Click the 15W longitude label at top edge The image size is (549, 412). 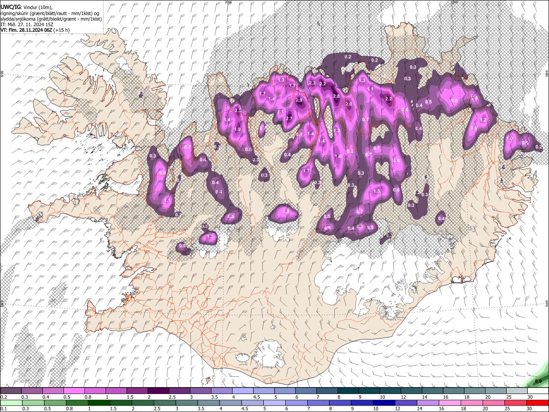coord(454,2)
